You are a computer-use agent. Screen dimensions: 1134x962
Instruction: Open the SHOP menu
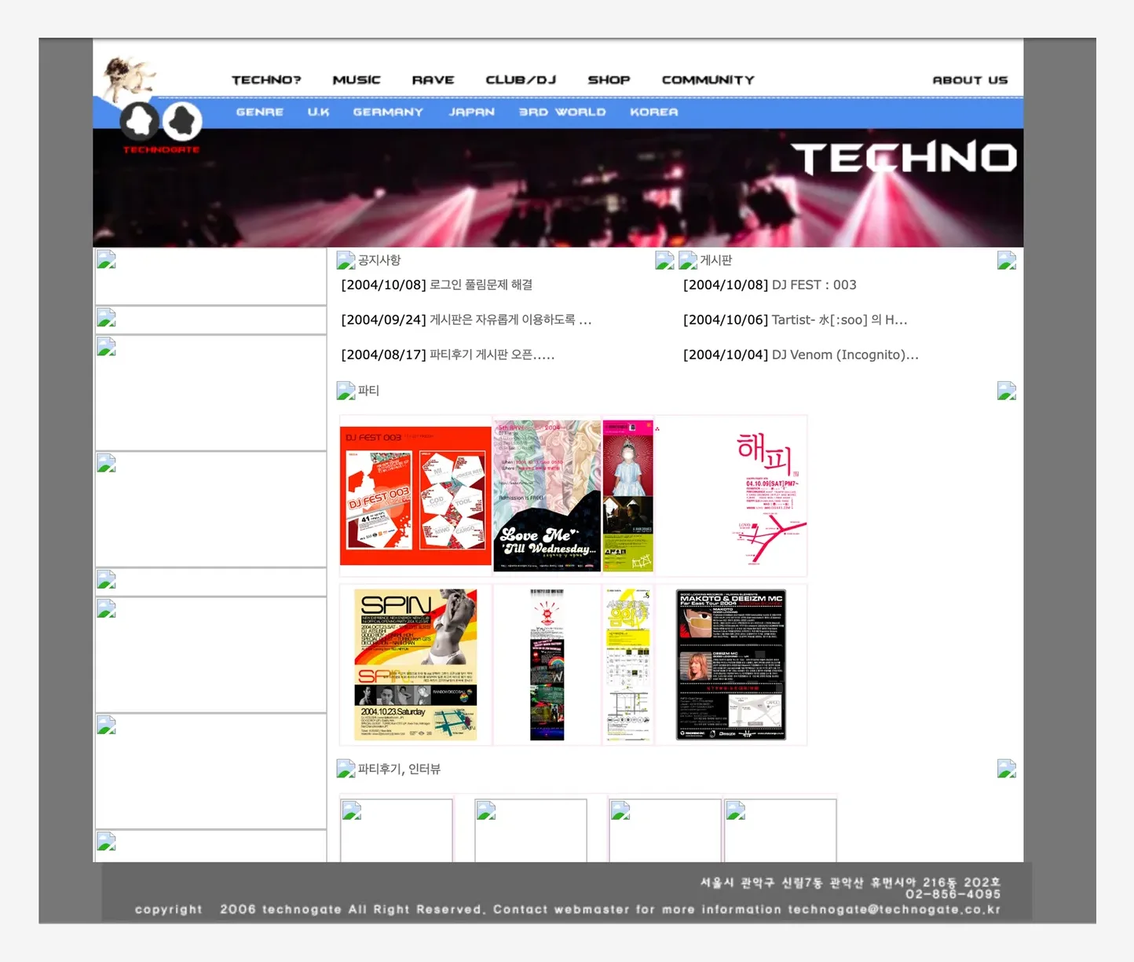click(609, 80)
